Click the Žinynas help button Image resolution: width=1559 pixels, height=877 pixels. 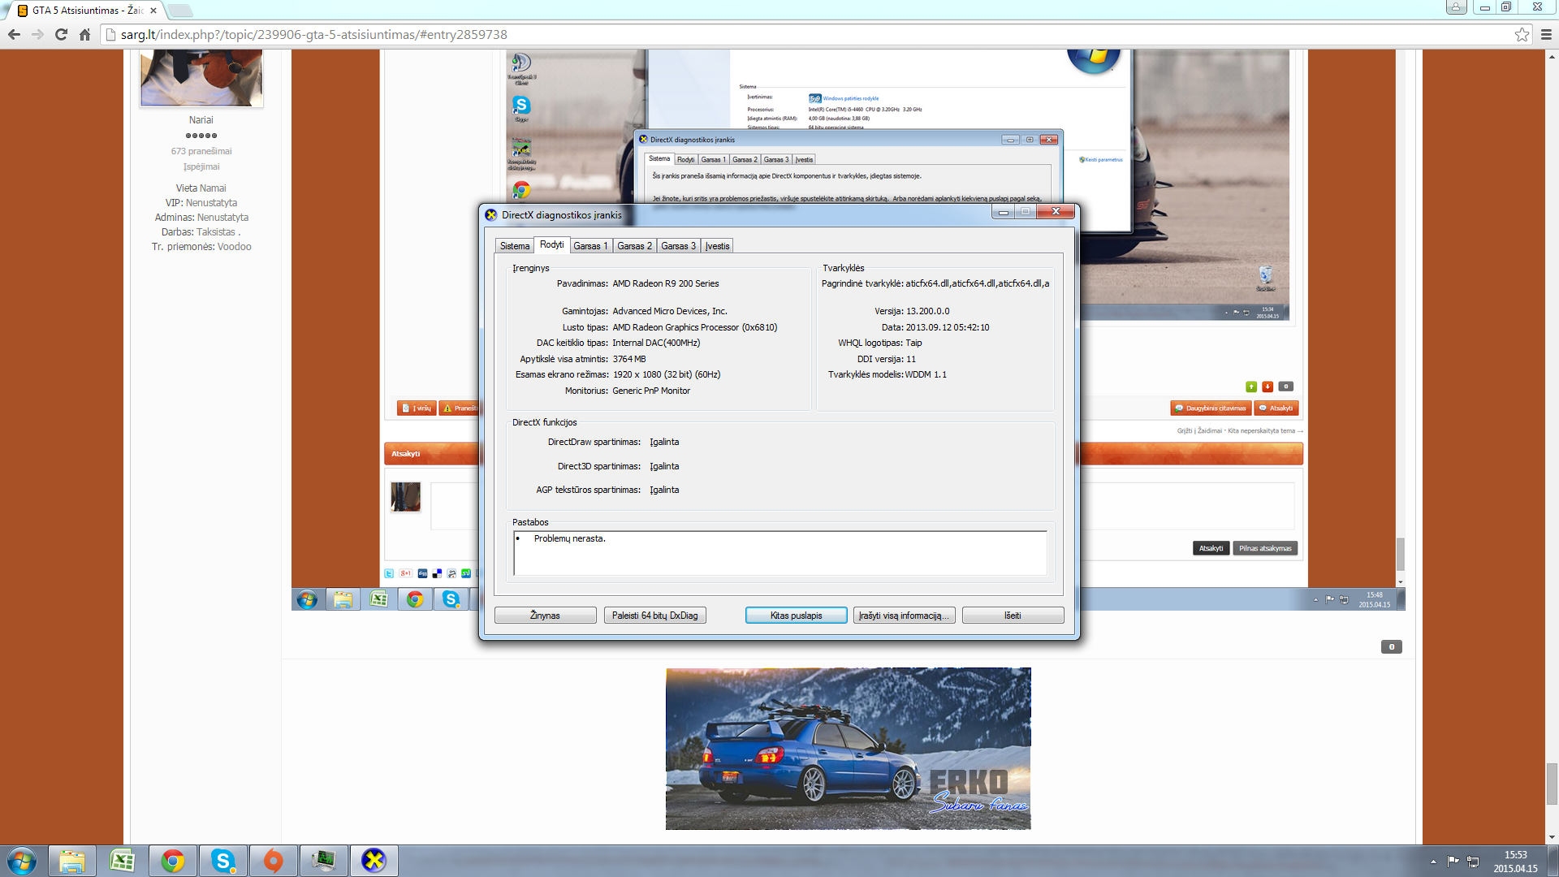[x=545, y=616]
